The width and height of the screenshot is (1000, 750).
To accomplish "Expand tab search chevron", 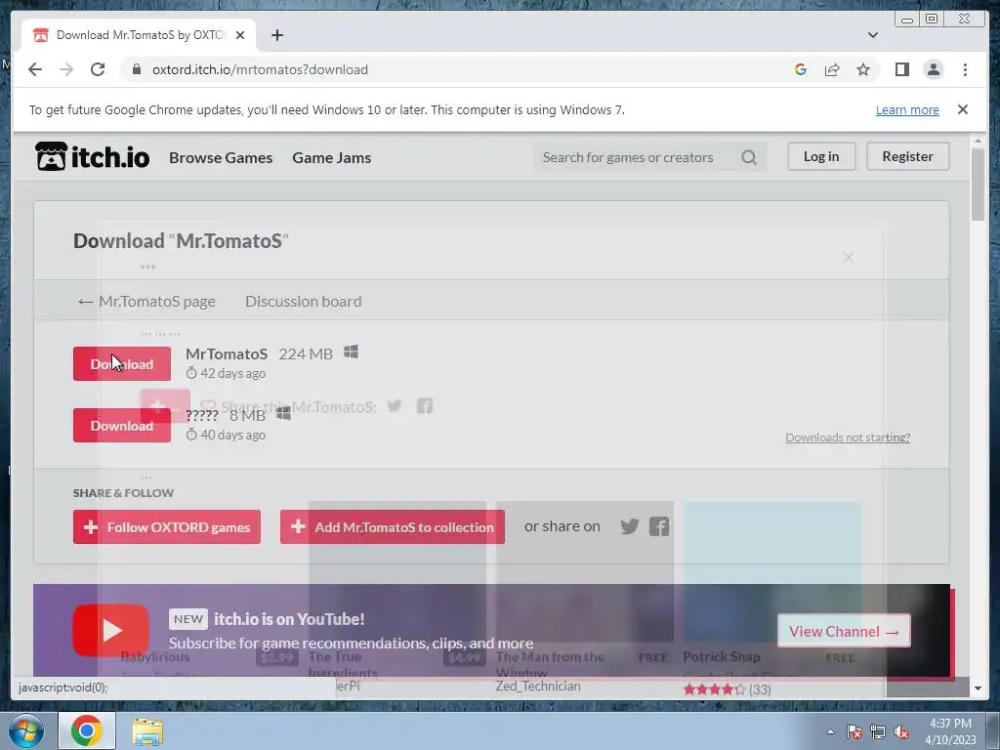I will coord(872,35).
